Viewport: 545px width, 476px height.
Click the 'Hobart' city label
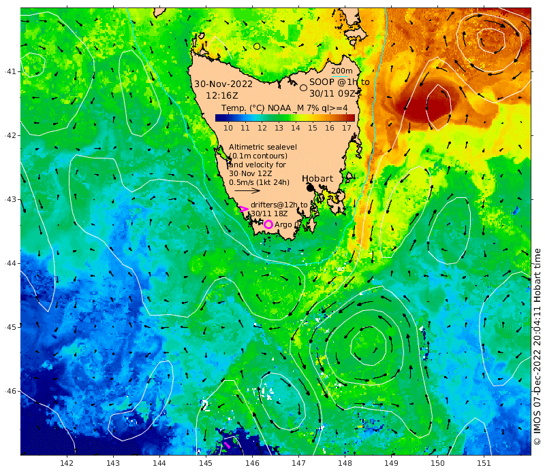click(x=317, y=178)
